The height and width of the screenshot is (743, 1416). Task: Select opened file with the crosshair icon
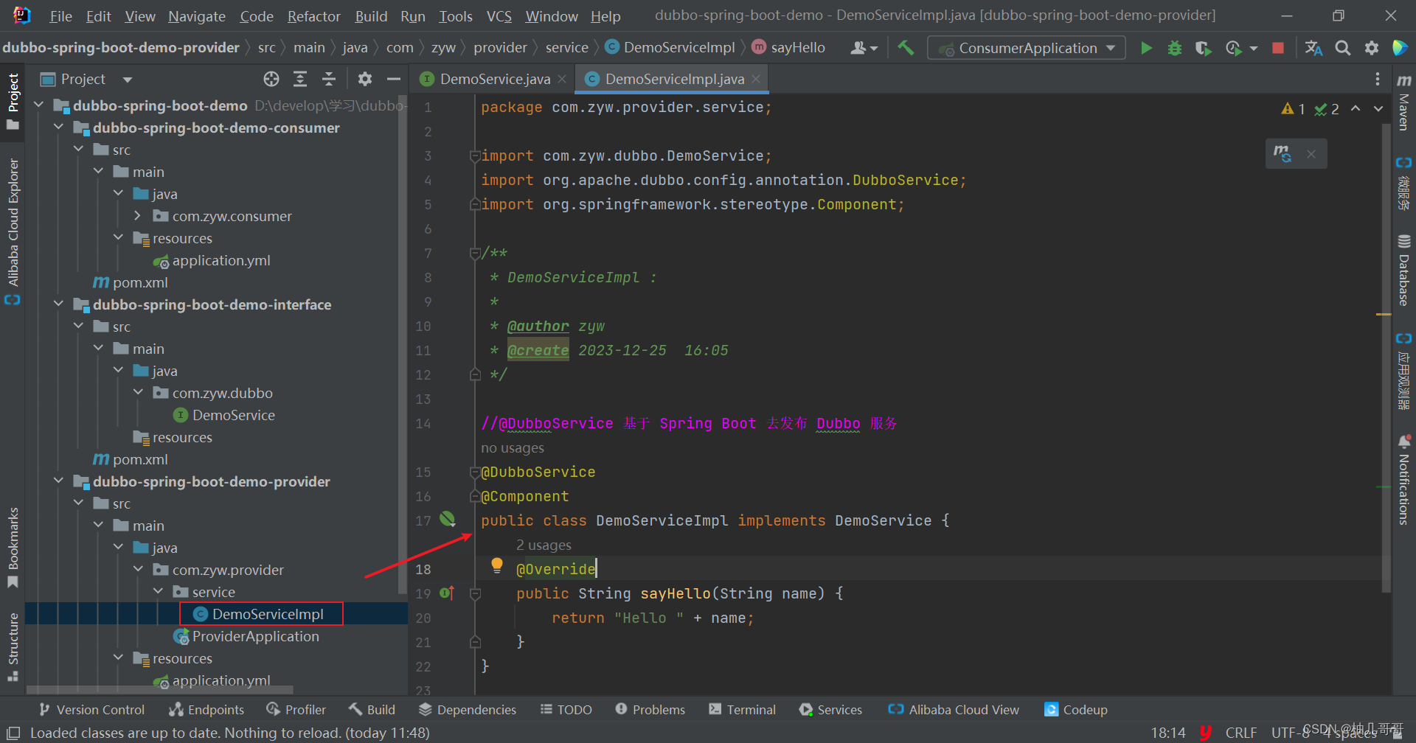[x=271, y=79]
